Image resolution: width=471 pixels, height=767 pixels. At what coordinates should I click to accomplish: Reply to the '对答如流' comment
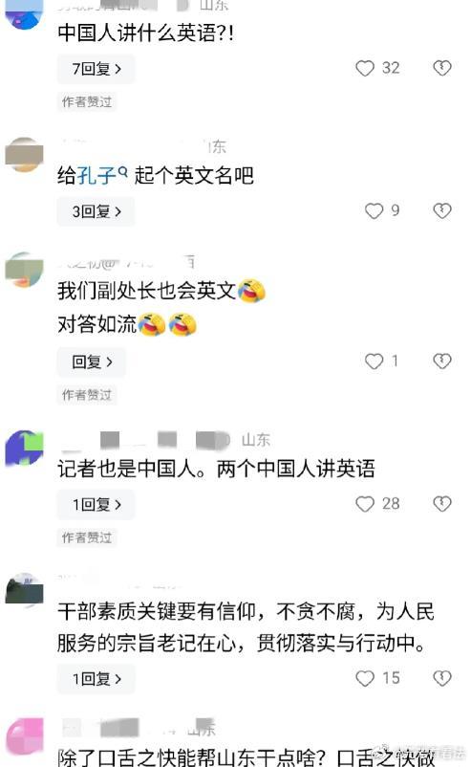click(92, 362)
